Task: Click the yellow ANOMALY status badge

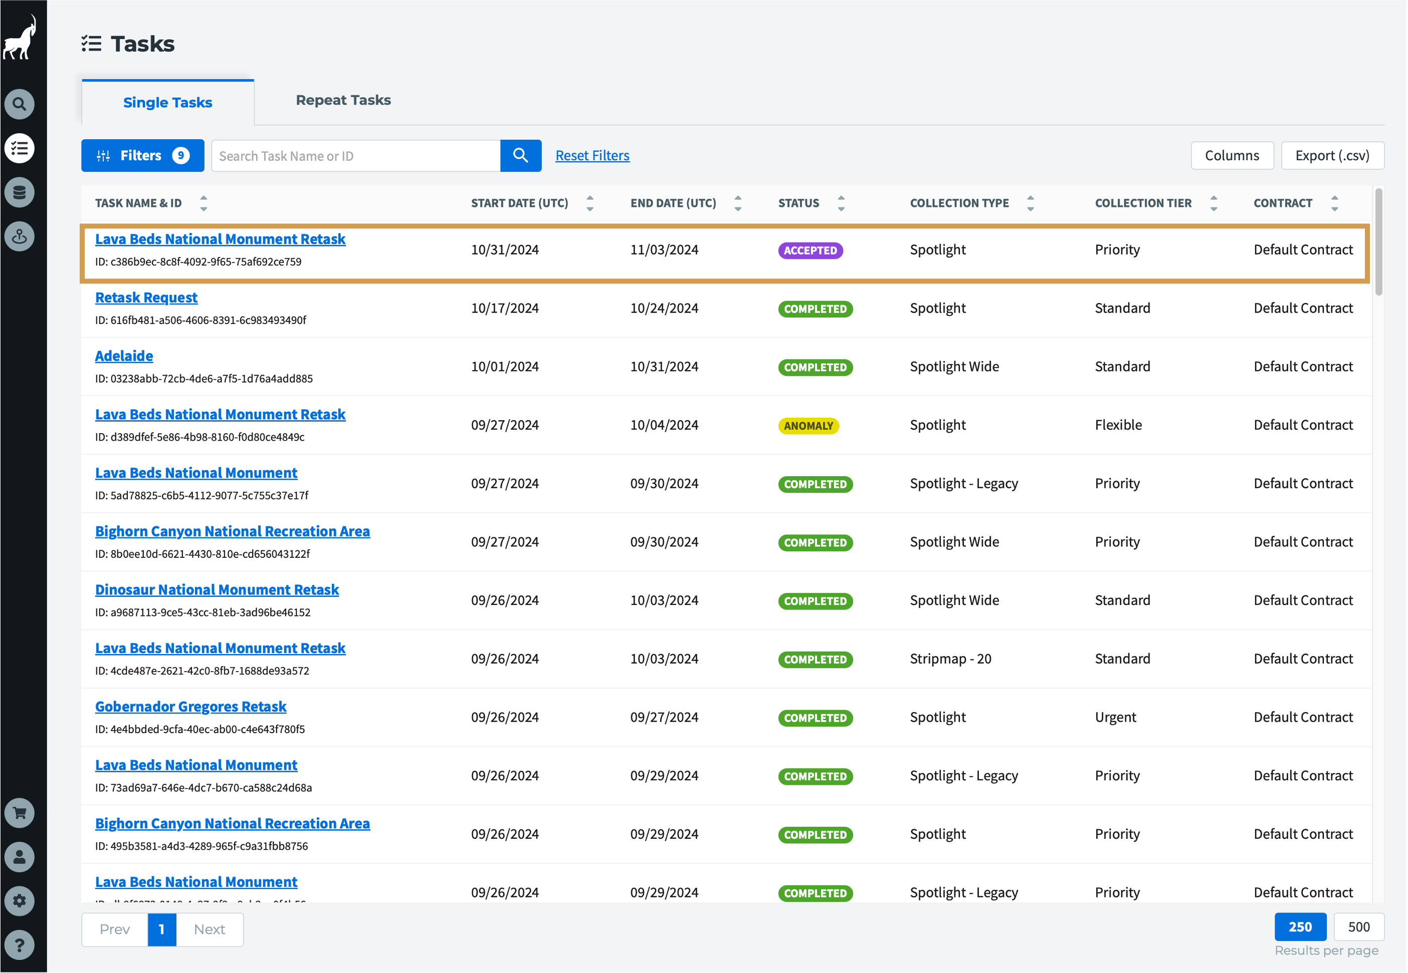Action: point(810,426)
